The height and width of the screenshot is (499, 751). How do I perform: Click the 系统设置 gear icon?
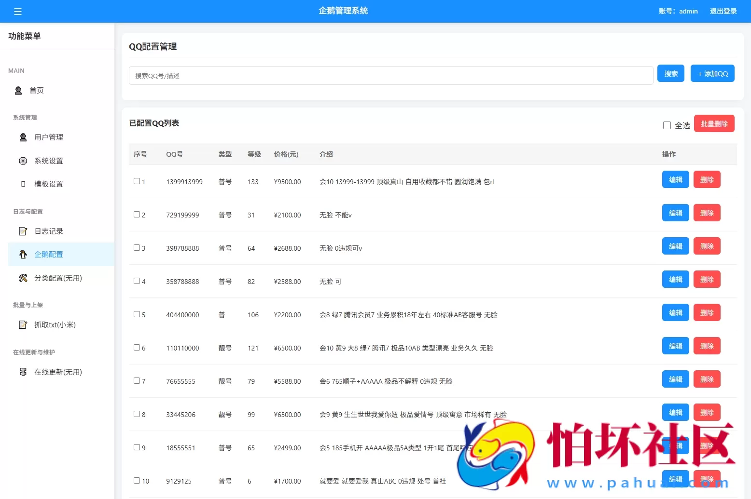click(x=23, y=161)
